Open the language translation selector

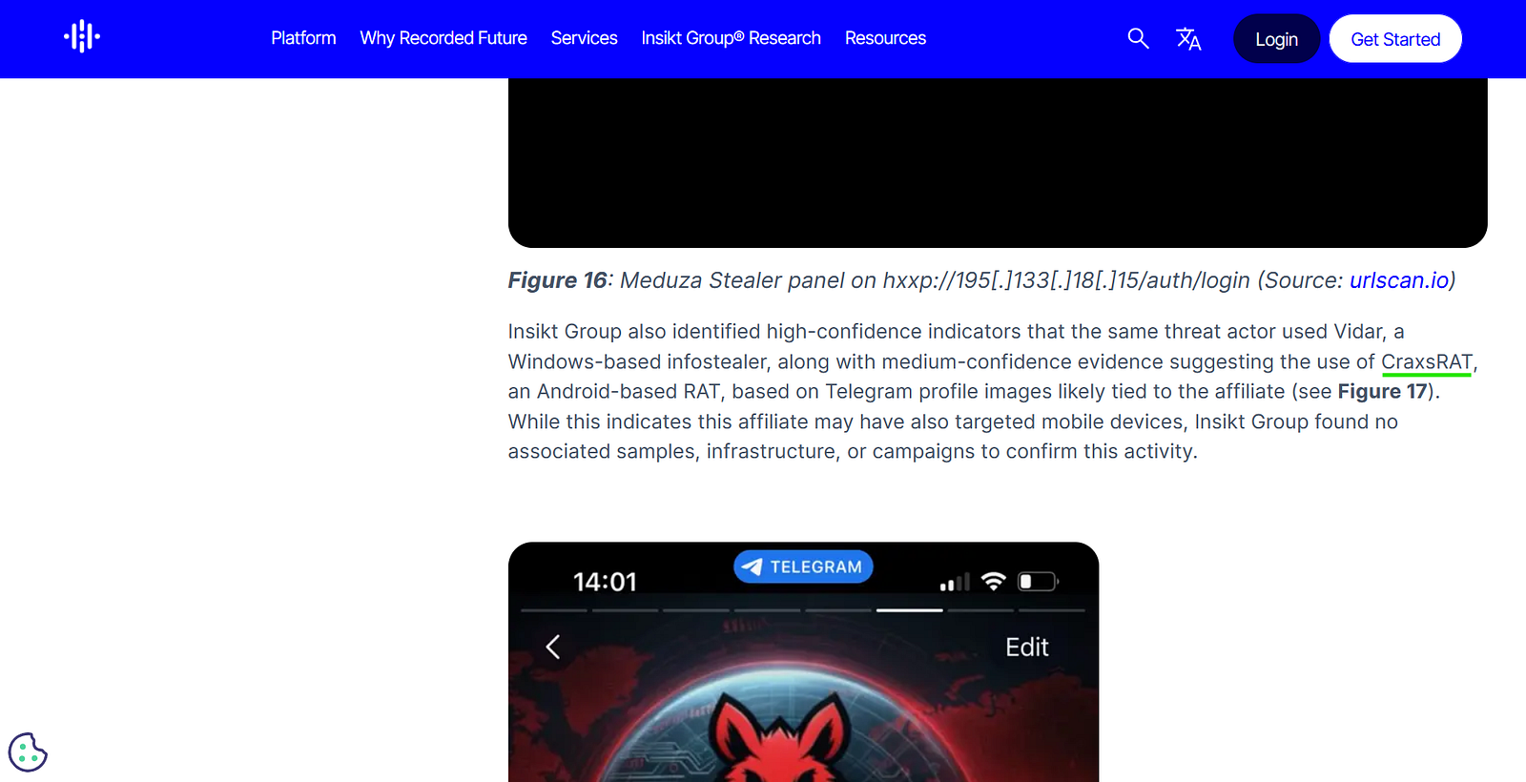tap(1188, 39)
